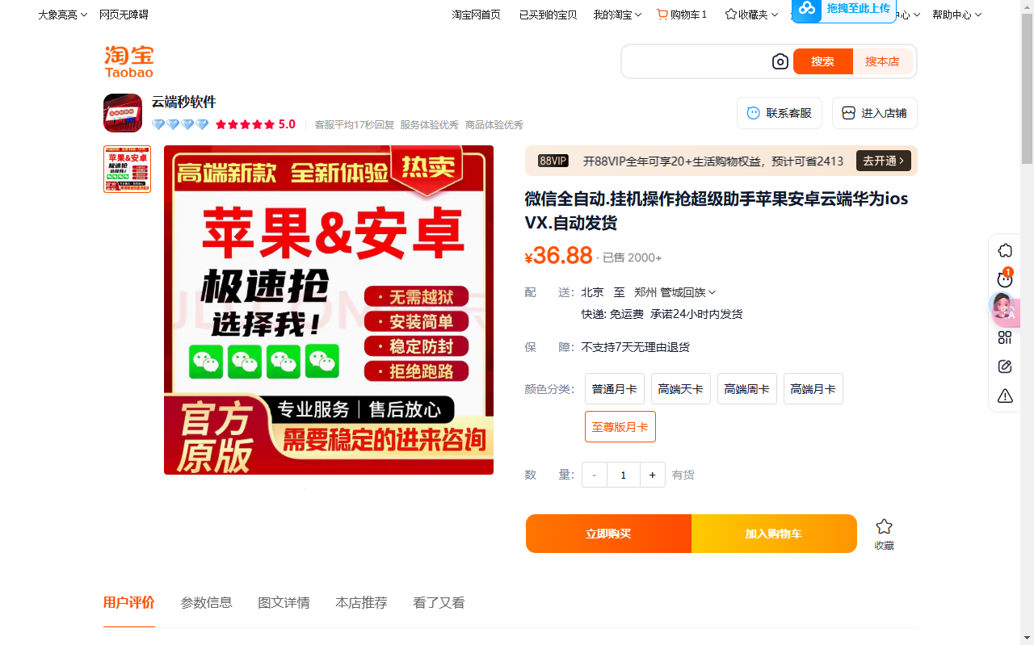This screenshot has width=1034, height=645.
Task: Click the floating assistant avatar
Action: click(1003, 307)
